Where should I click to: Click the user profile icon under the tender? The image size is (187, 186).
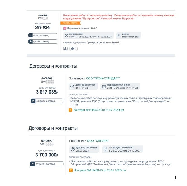pyautogui.click(x=66, y=49)
